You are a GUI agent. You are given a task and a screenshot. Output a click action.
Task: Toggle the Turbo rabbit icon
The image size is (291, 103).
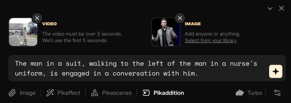click(240, 93)
